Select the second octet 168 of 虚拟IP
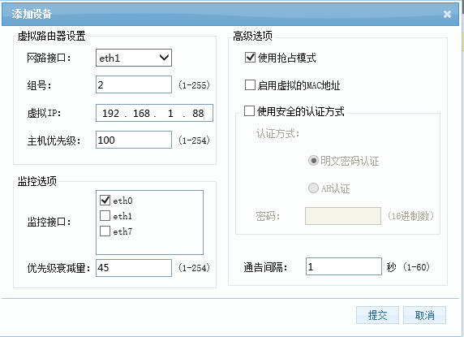The image size is (464, 337). pos(141,113)
